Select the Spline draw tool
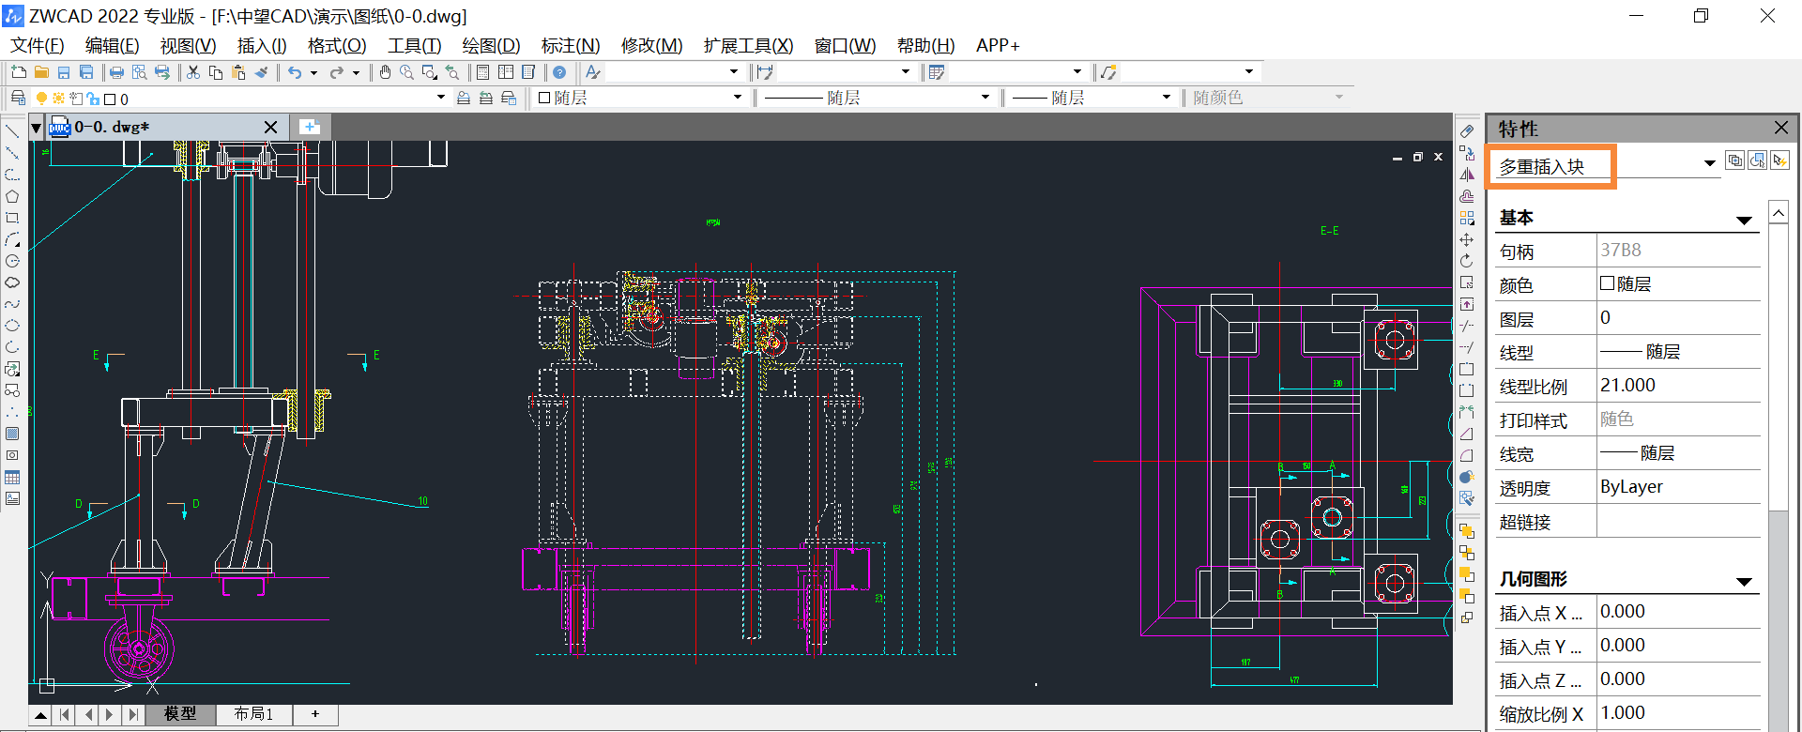1802x732 pixels. [x=12, y=304]
